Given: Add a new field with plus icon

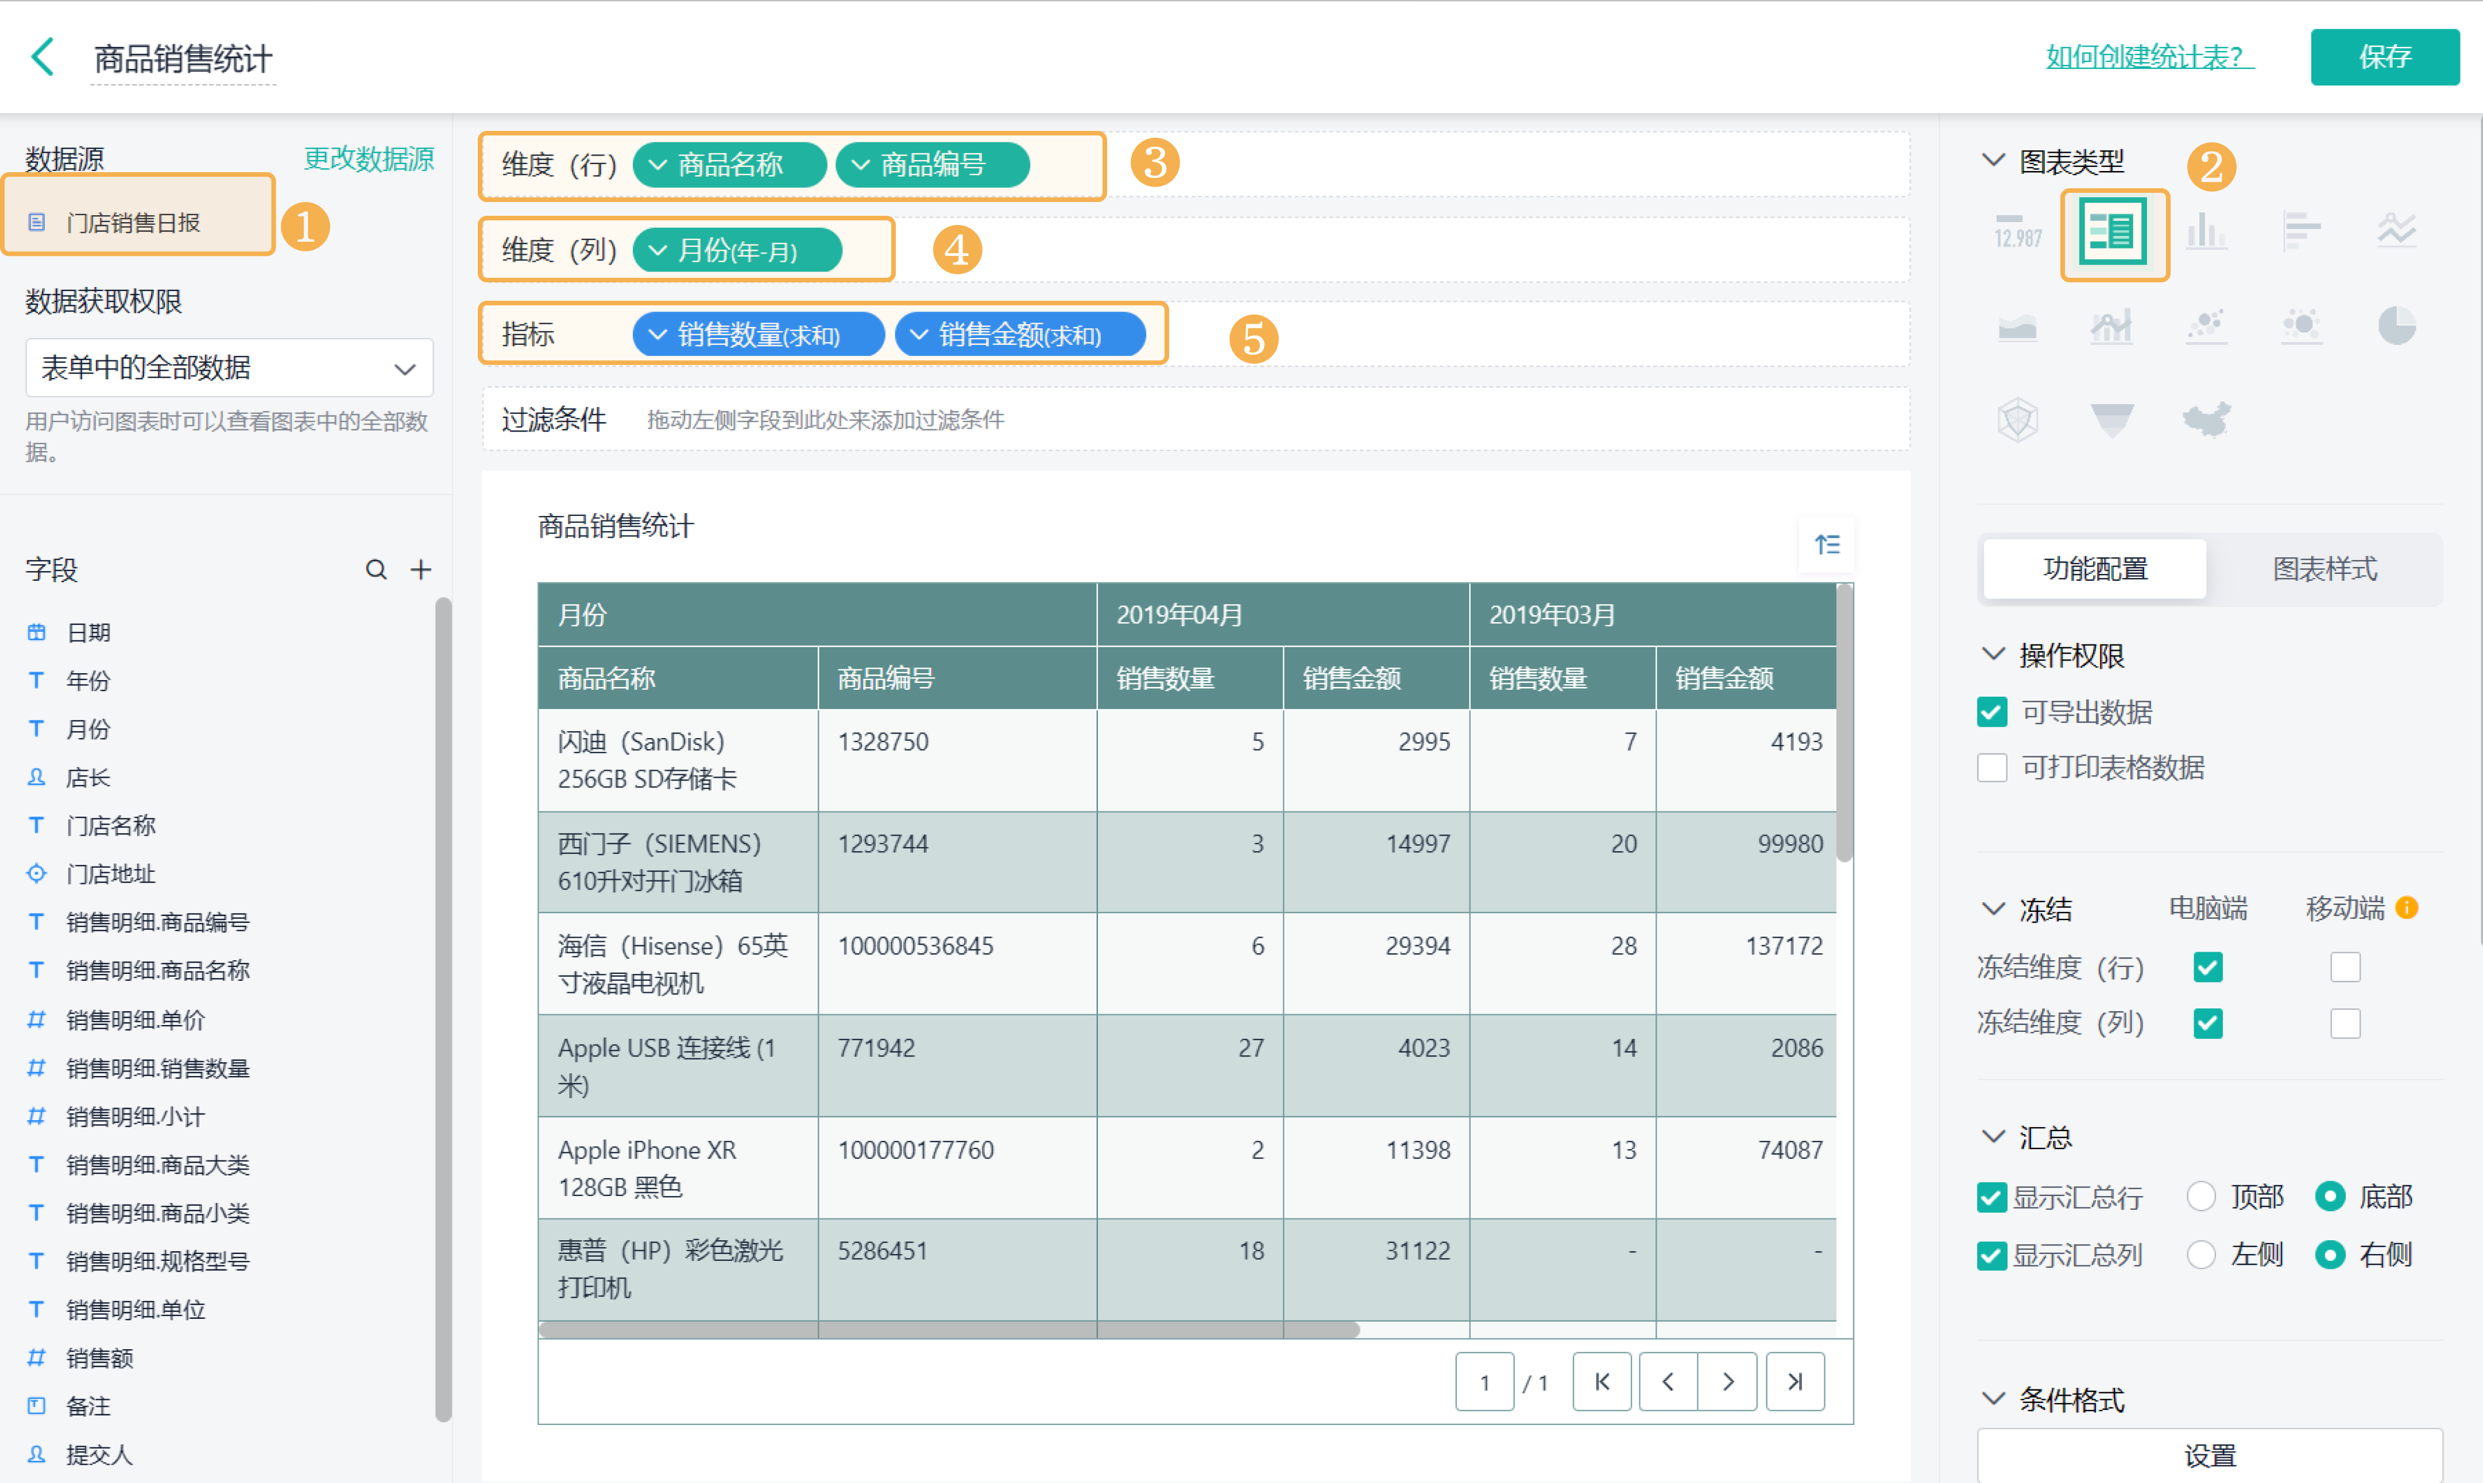Looking at the screenshot, I should tap(421, 570).
